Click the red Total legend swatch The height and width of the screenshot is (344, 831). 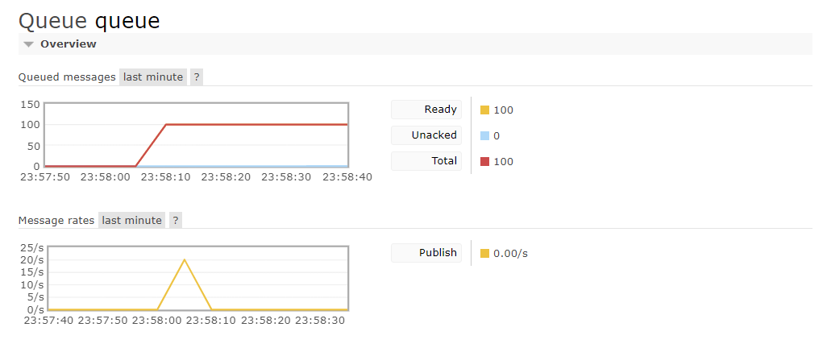(484, 162)
